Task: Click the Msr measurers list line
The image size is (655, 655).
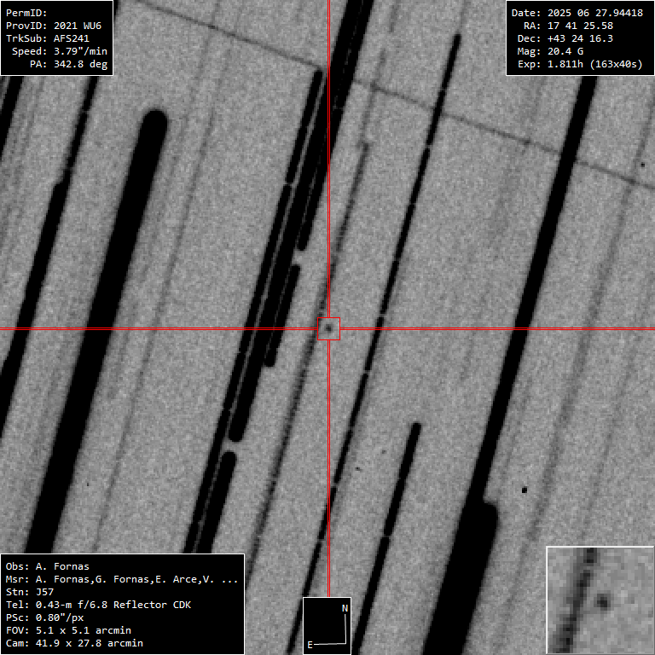Action: point(122,579)
